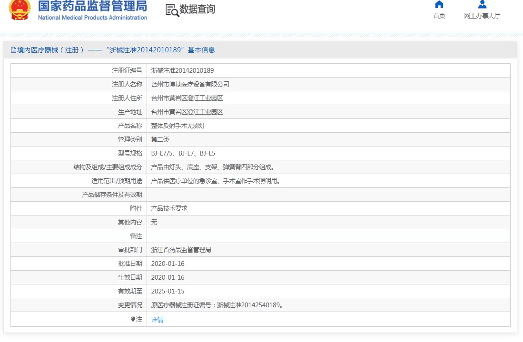Click the 产品供医疗单位的急诊室 usage text
The image size is (523, 342).
click(216, 181)
